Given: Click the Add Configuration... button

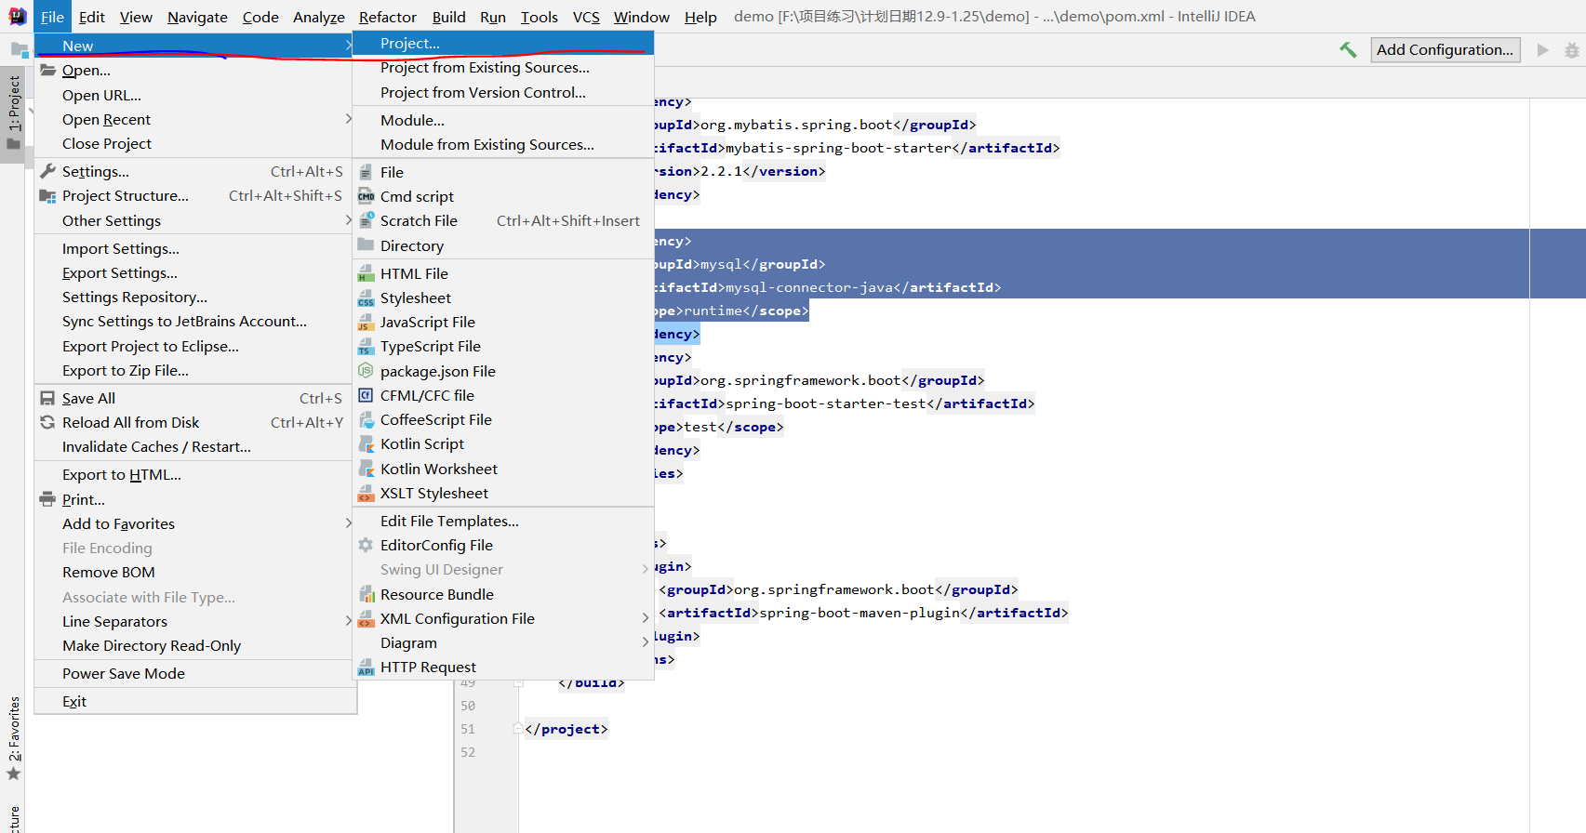Looking at the screenshot, I should [x=1446, y=50].
